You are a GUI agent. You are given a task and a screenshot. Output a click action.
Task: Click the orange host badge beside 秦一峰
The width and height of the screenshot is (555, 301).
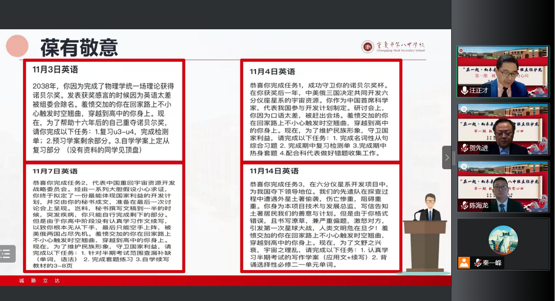(464, 262)
